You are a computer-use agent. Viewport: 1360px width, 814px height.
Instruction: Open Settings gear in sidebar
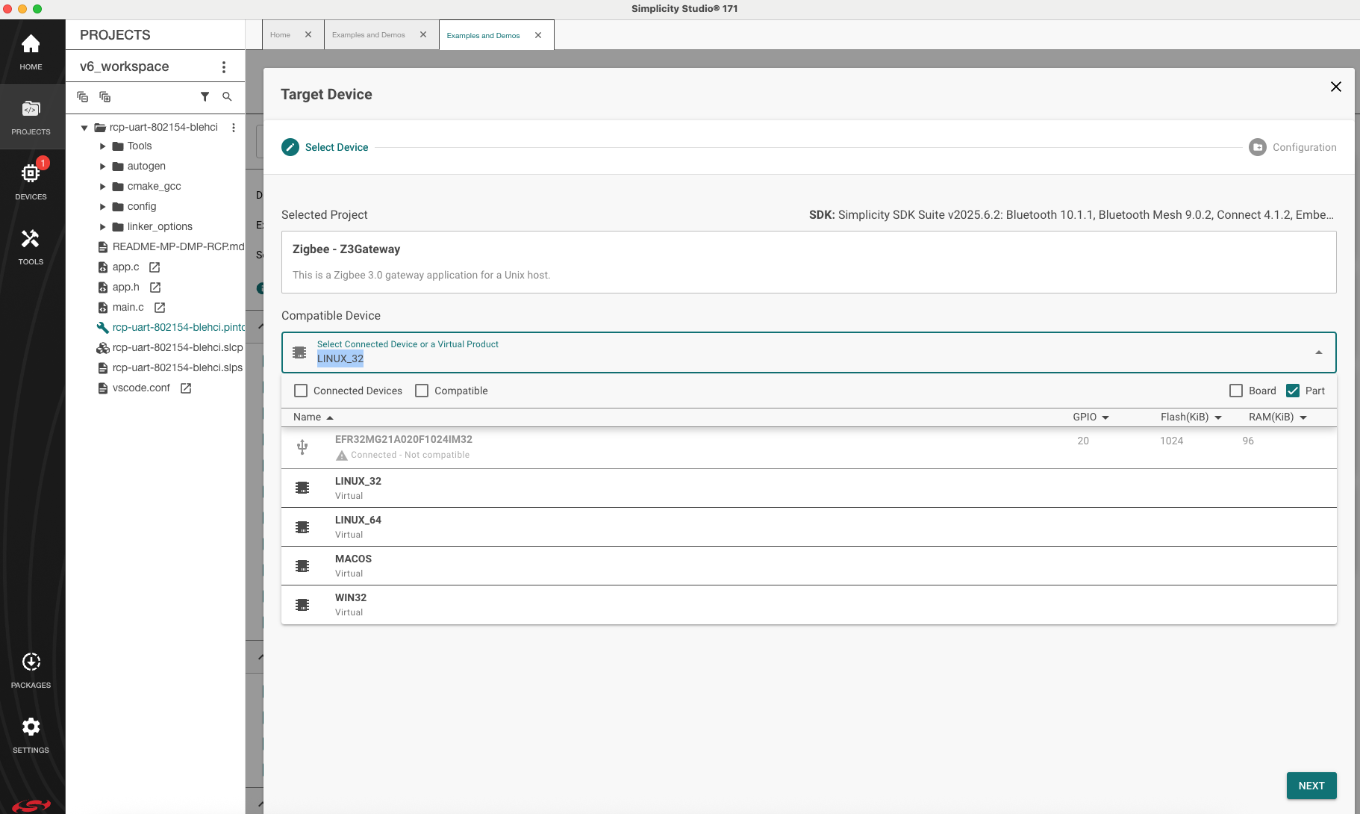point(31,735)
